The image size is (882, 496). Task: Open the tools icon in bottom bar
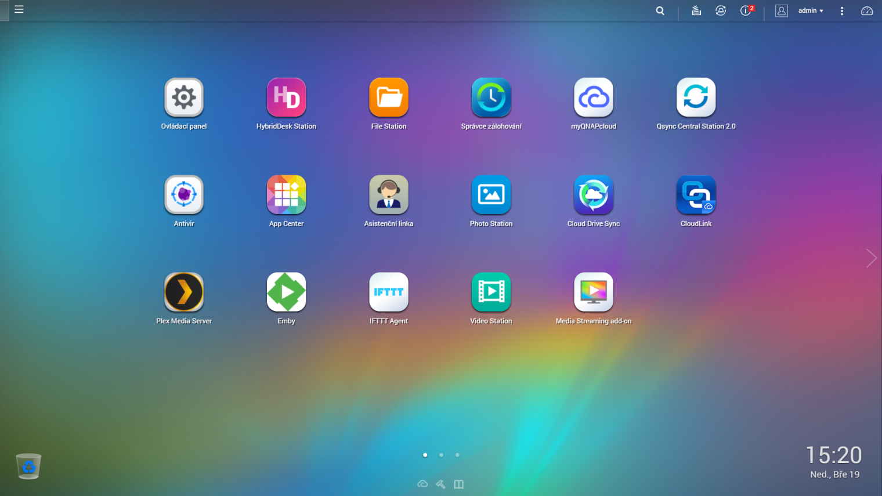tap(441, 484)
